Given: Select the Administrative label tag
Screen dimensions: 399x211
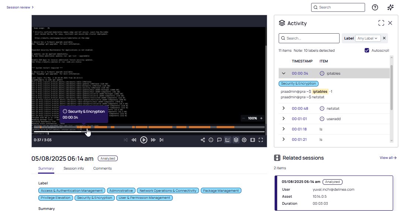Looking at the screenshot, I should [x=121, y=191].
